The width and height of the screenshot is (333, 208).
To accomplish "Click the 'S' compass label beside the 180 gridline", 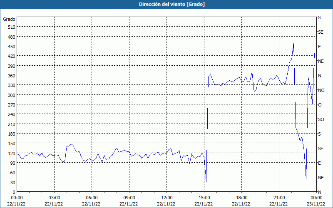I will click(319, 134).
